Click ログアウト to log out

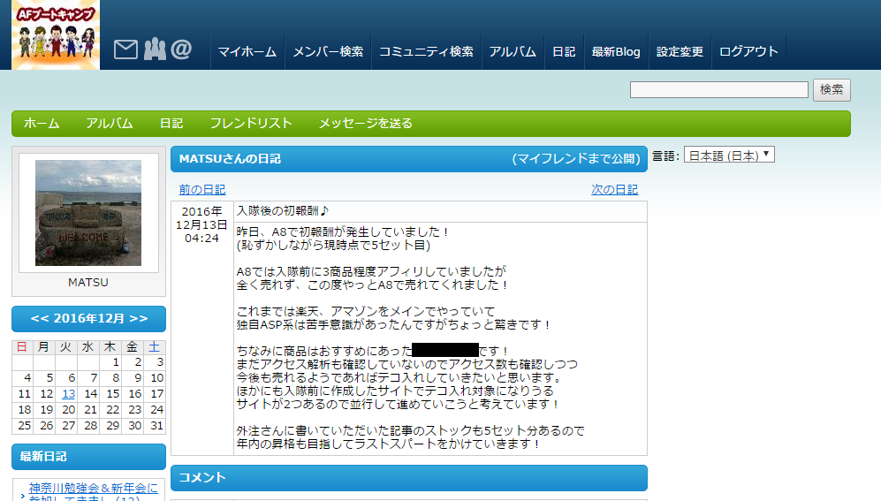pos(749,52)
